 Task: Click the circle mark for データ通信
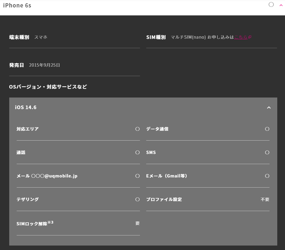coord(267,129)
